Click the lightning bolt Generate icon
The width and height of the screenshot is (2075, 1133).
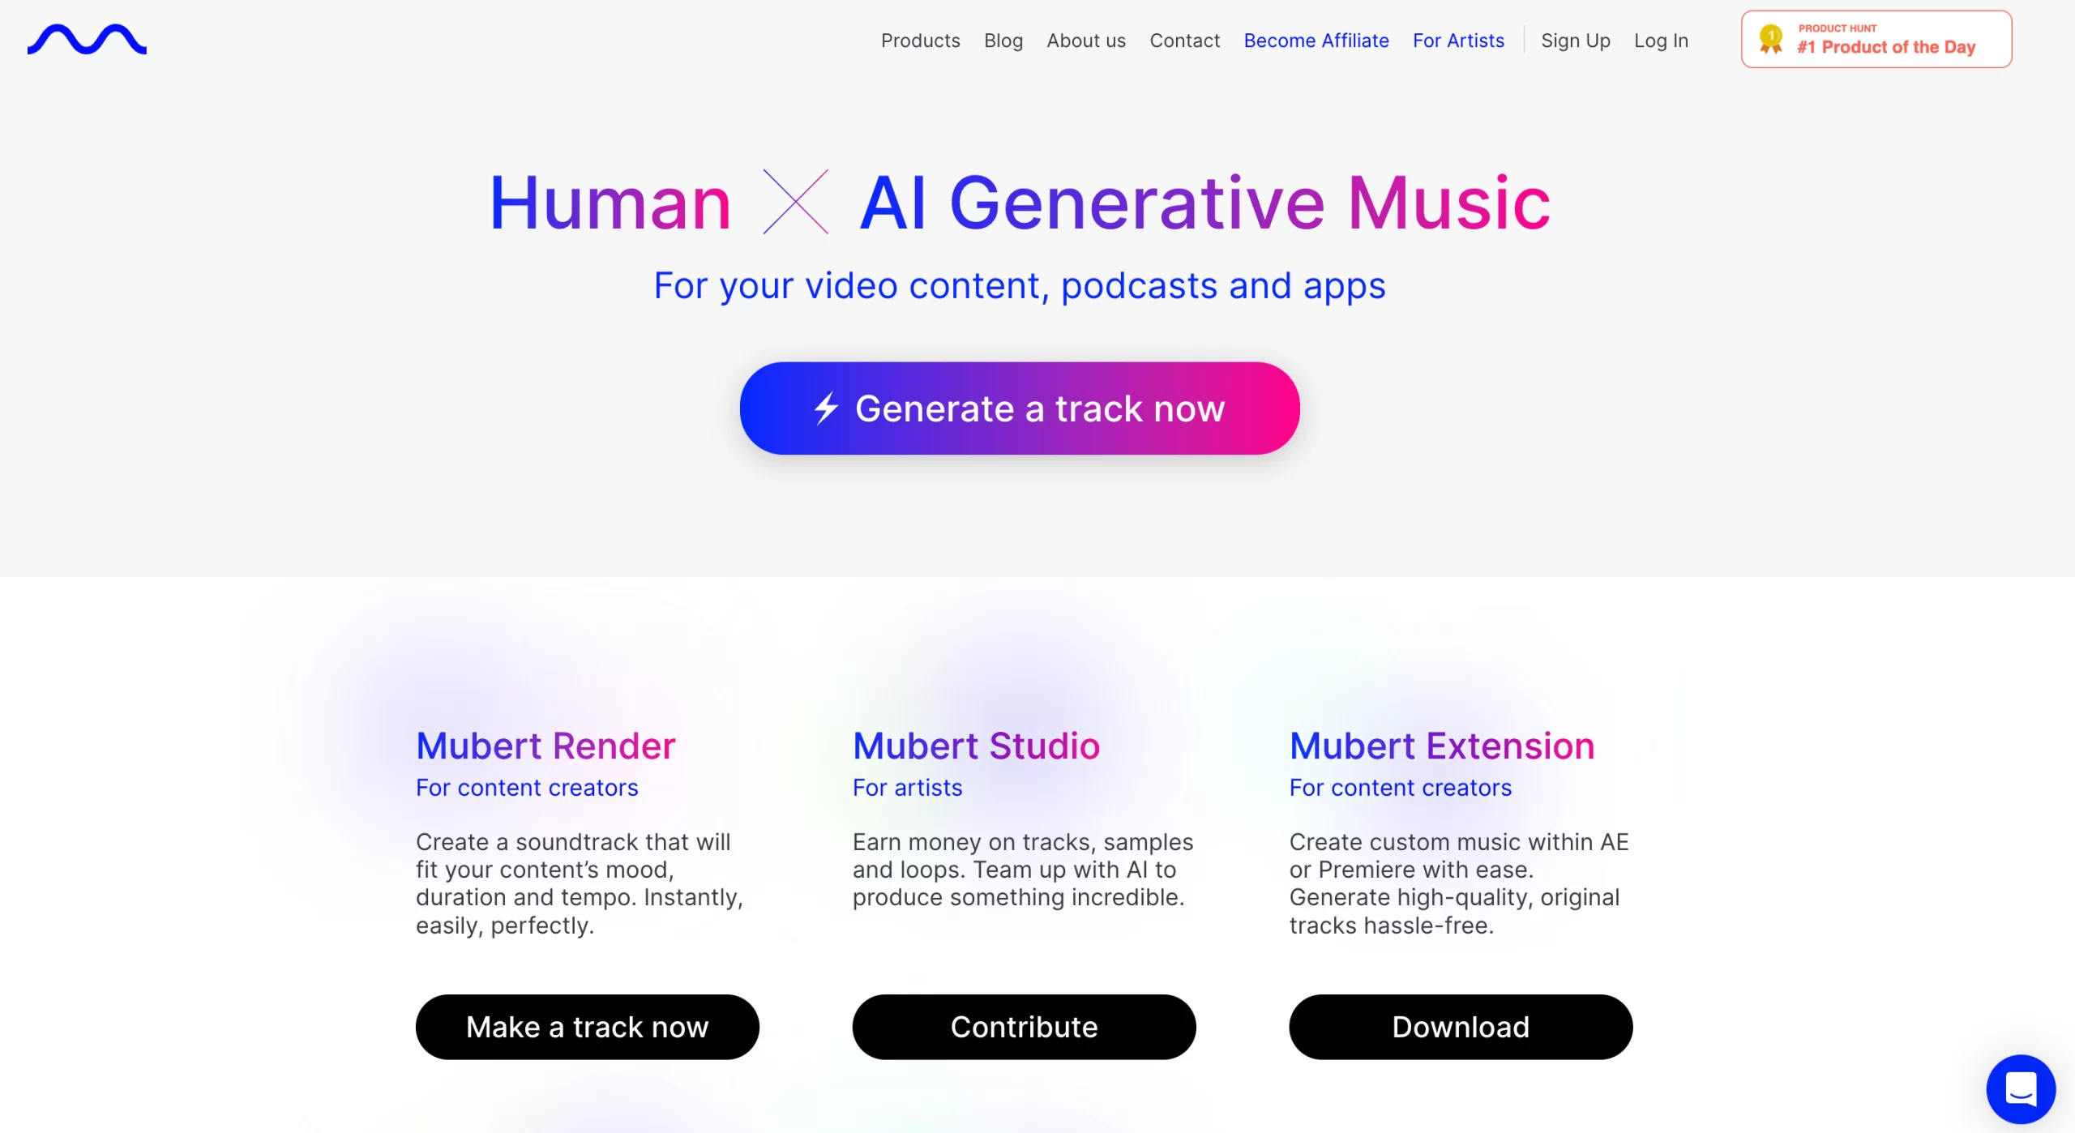824,408
